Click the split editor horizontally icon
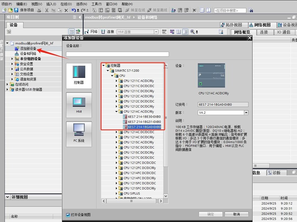 [x=202, y=10]
